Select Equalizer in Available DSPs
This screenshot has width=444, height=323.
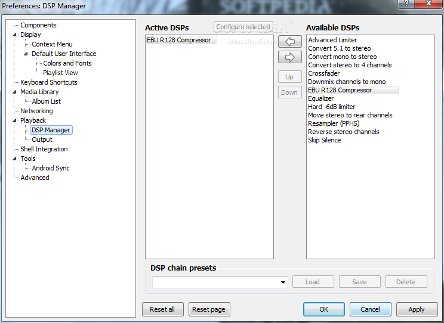pyautogui.click(x=321, y=98)
